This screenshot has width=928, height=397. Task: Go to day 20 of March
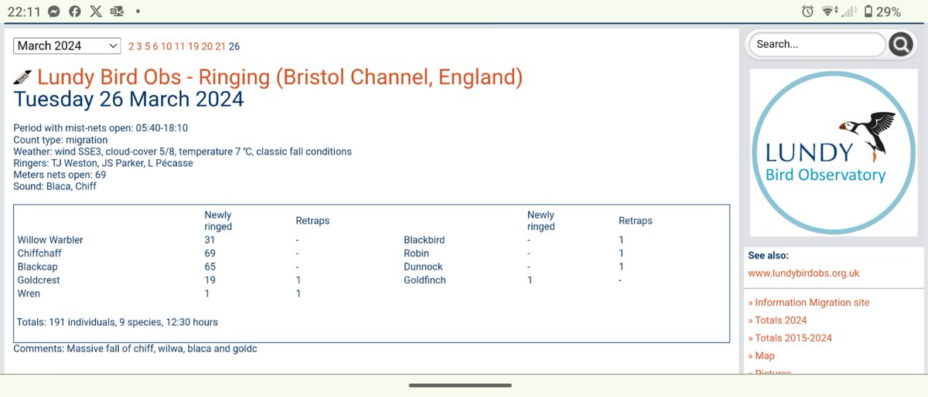pos(207,46)
